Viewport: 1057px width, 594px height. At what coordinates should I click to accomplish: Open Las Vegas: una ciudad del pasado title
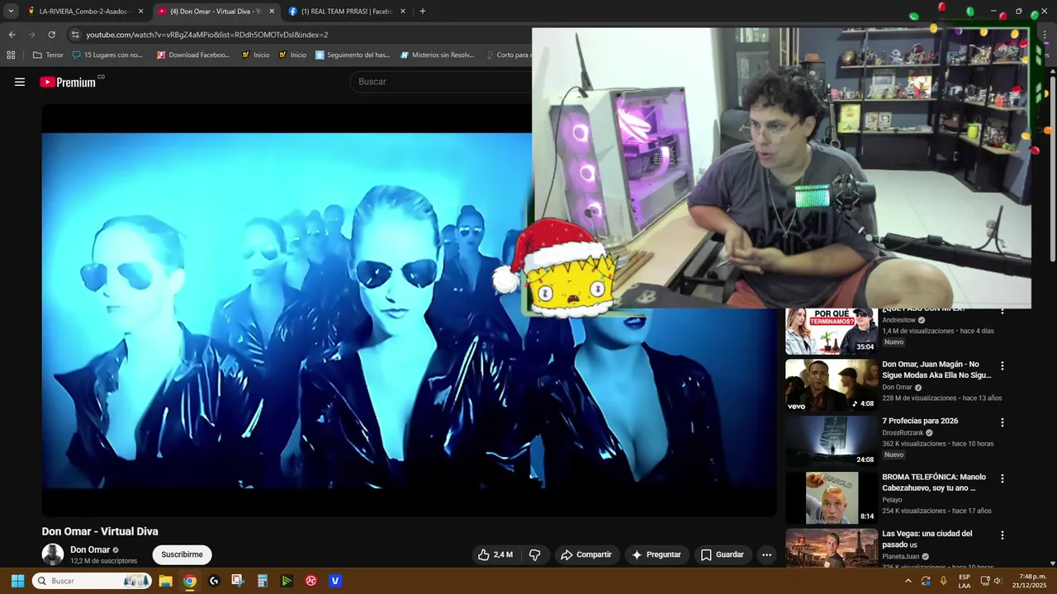pos(927,539)
